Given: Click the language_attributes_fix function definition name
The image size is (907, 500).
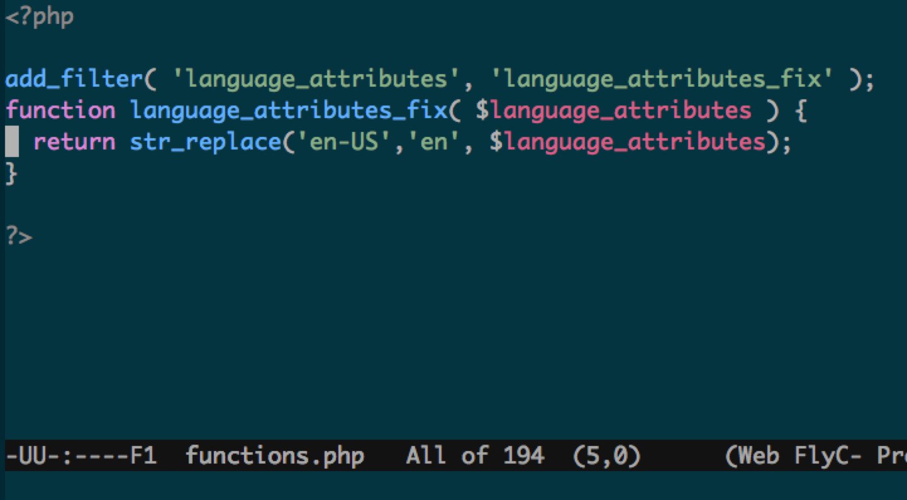Looking at the screenshot, I should (x=288, y=111).
